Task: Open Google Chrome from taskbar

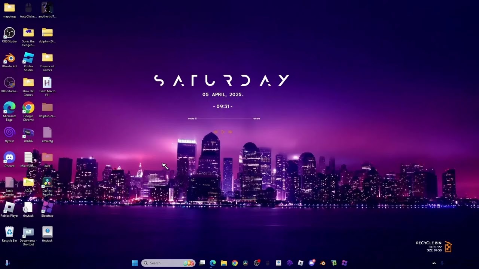Action: [x=235, y=263]
